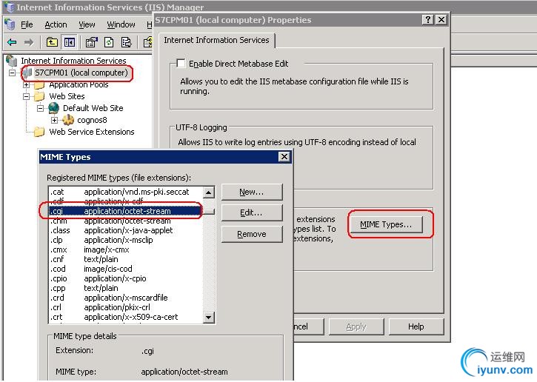Click the Export List toolbar icon
Image resolution: width=537 pixels, height=382 pixels.
[127, 42]
